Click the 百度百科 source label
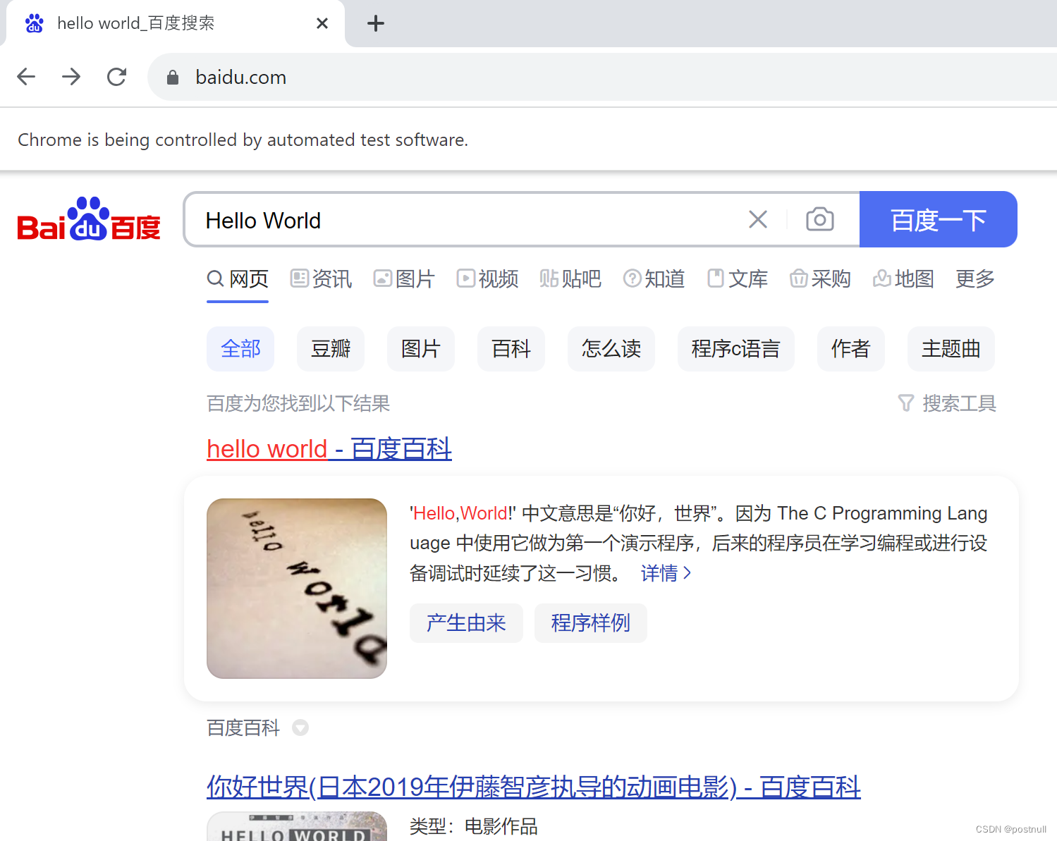Image resolution: width=1057 pixels, height=841 pixels. tap(243, 728)
